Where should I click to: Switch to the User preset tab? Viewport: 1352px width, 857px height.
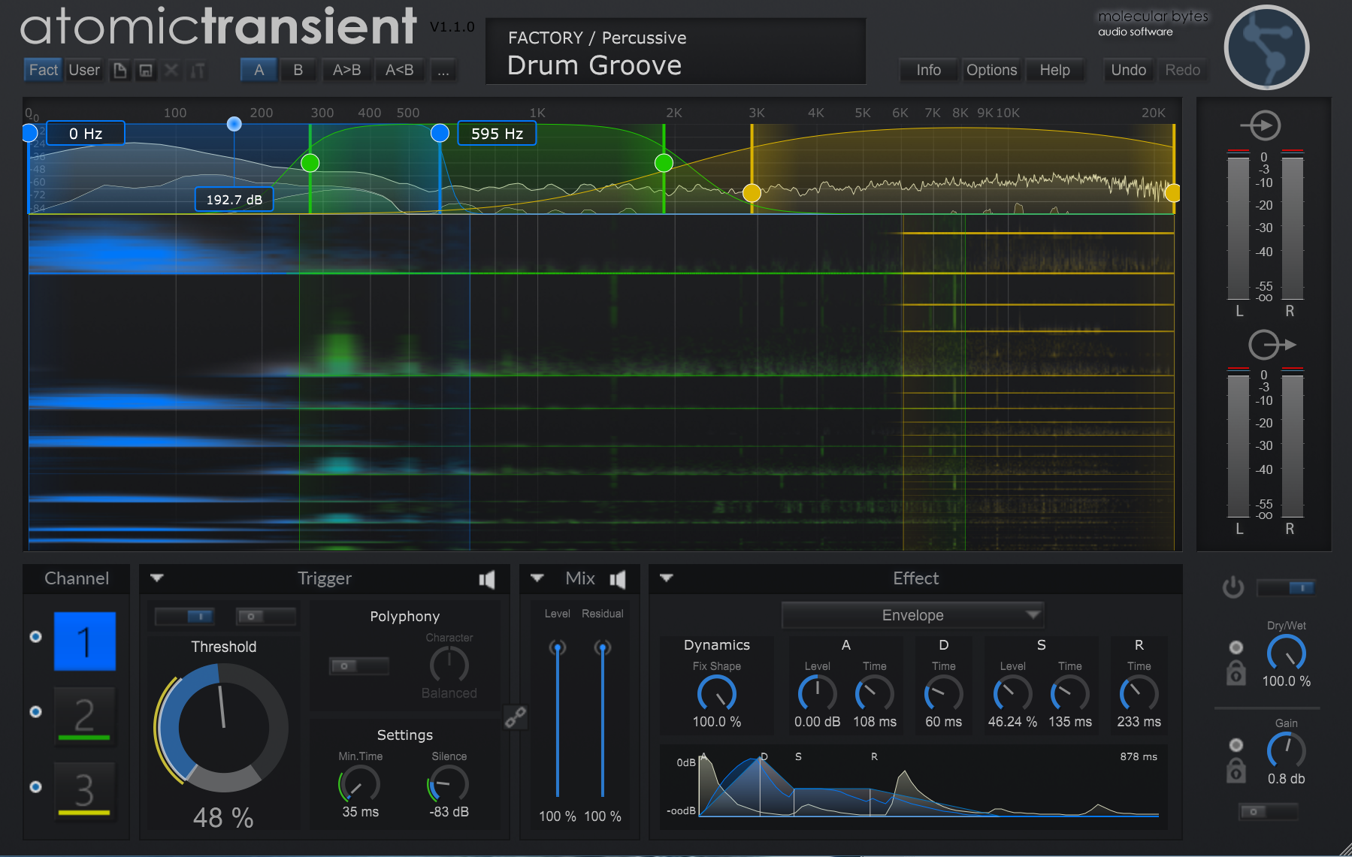click(x=83, y=70)
